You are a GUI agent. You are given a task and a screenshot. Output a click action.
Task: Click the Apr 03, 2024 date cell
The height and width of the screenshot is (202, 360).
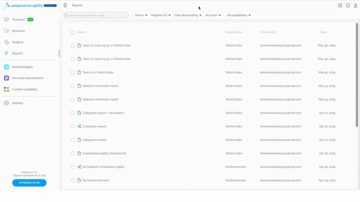pos(327,180)
